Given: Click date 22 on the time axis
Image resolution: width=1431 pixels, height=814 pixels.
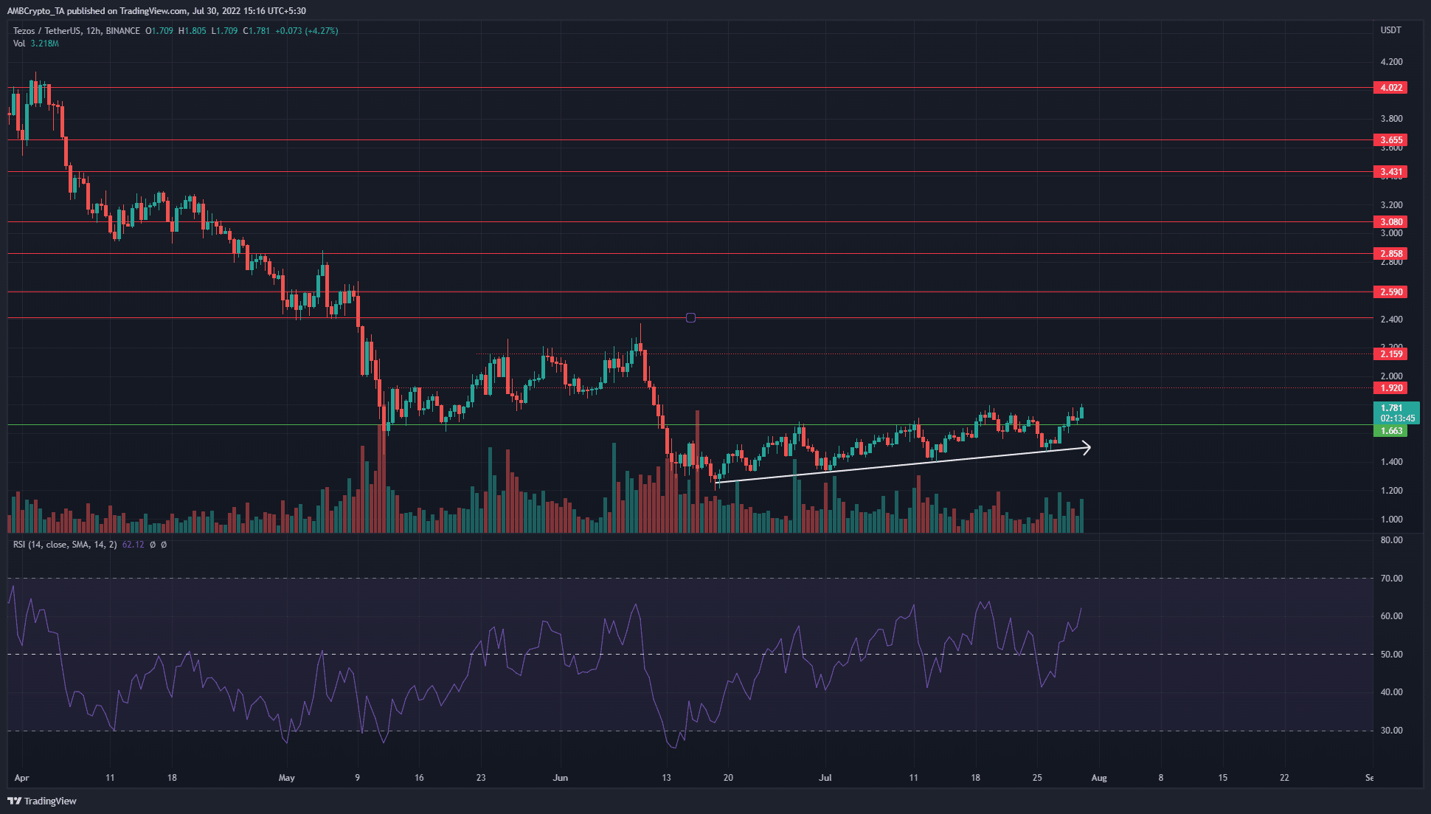Looking at the screenshot, I should point(1284,778).
